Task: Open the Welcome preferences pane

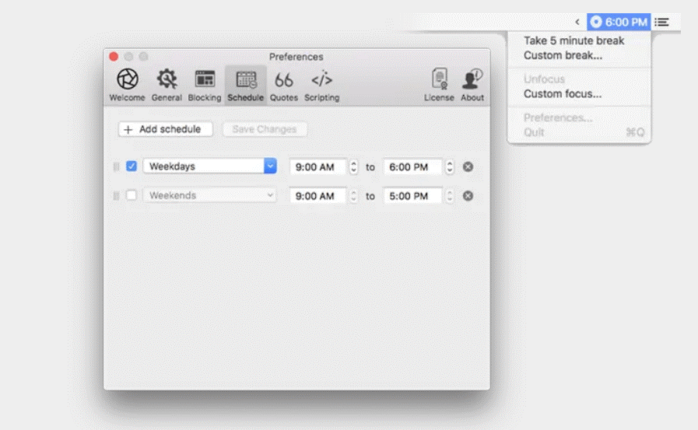Action: [128, 85]
